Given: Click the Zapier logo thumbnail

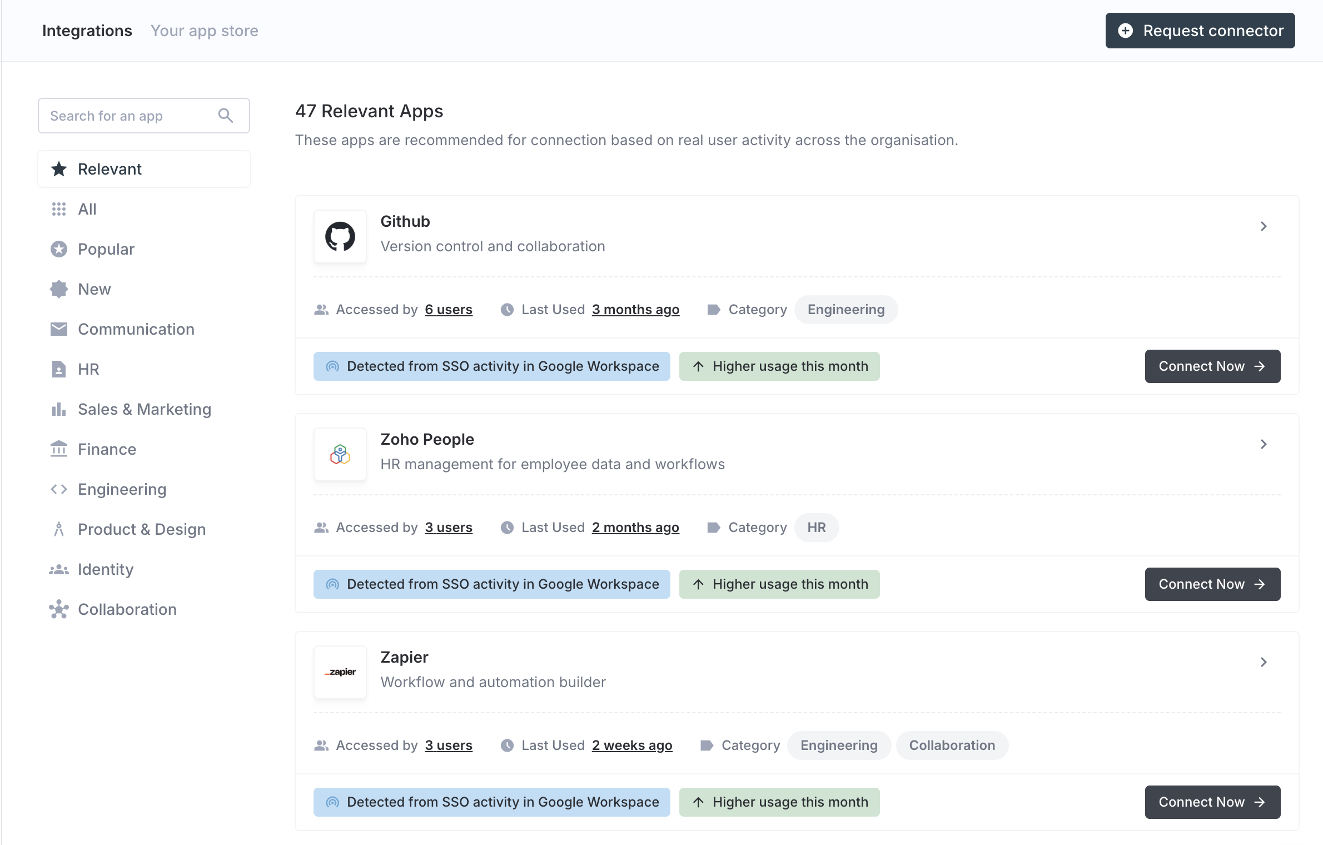Looking at the screenshot, I should (340, 672).
